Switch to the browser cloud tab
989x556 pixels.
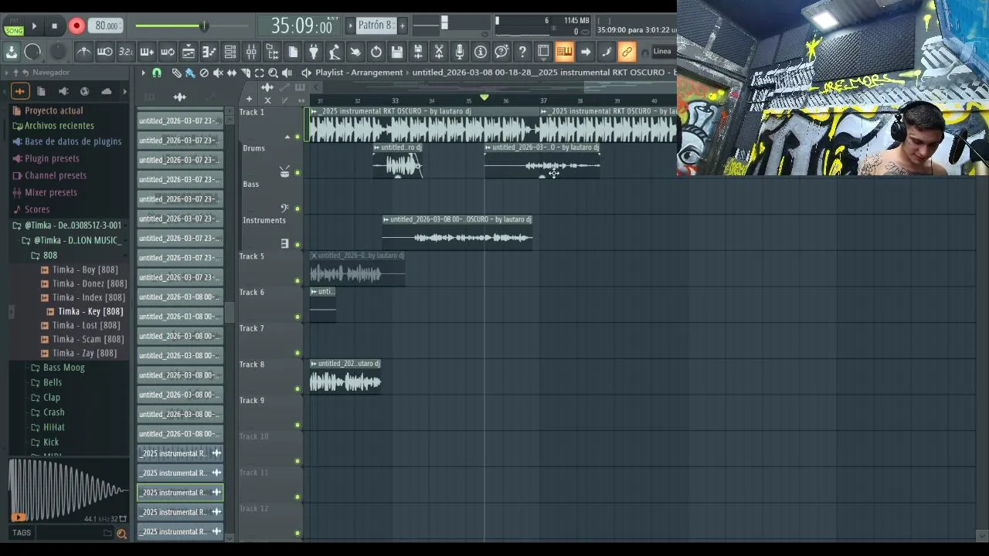pos(106,91)
